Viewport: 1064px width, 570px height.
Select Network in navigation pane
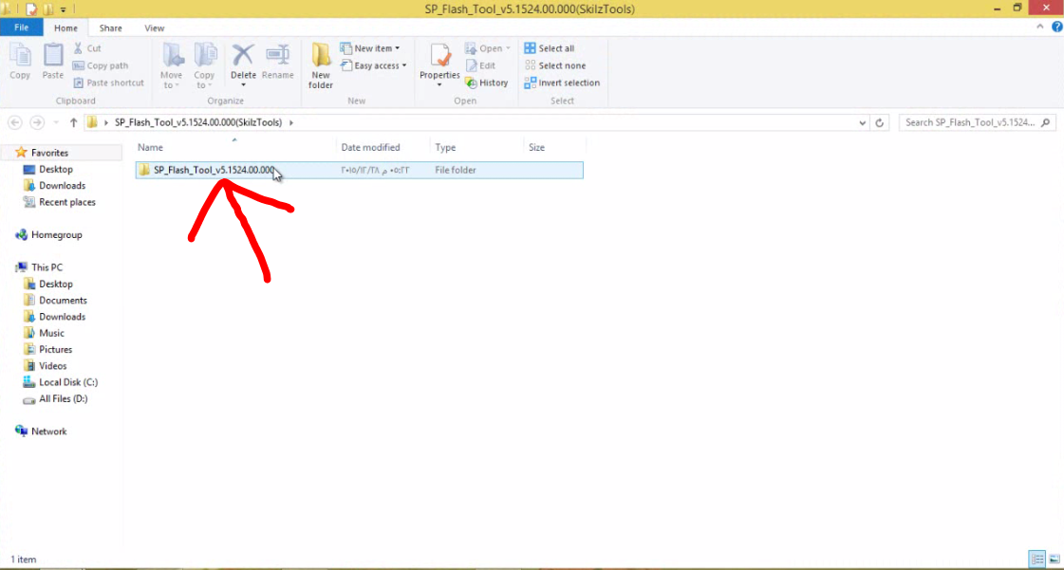(x=48, y=432)
